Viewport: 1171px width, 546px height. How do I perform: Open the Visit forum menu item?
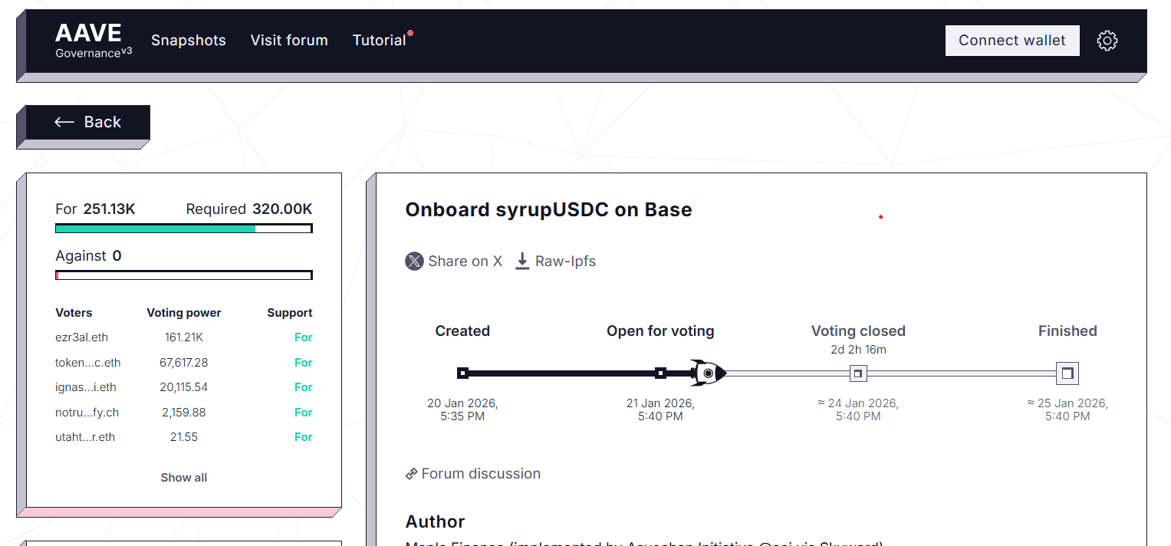pyautogui.click(x=289, y=41)
